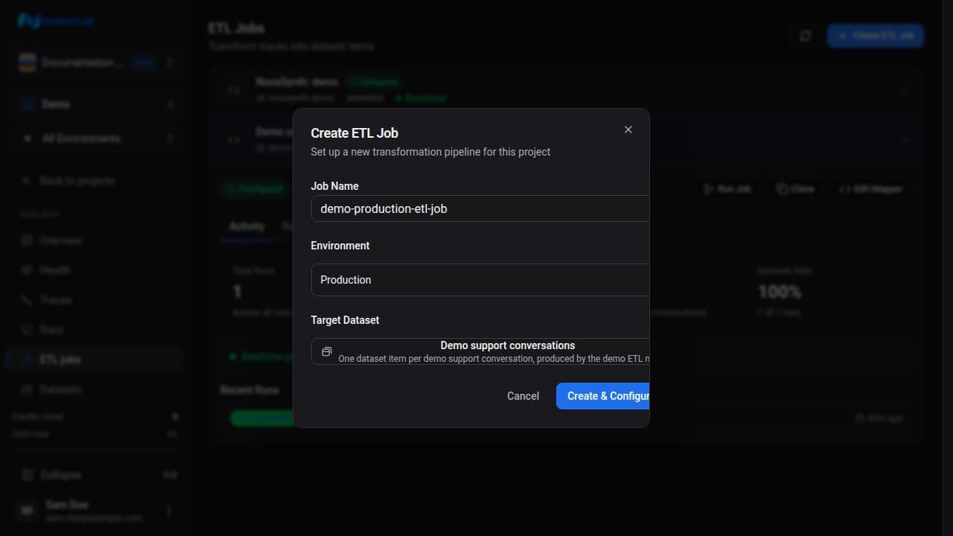Expand the Demo project selector
953x536 pixels.
point(95,104)
